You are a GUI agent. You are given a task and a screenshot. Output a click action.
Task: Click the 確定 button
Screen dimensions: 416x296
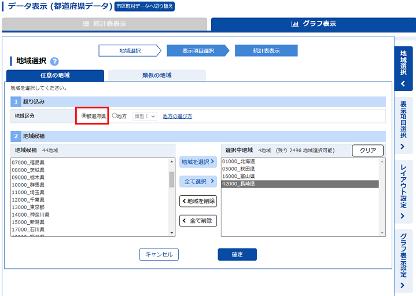(x=237, y=254)
